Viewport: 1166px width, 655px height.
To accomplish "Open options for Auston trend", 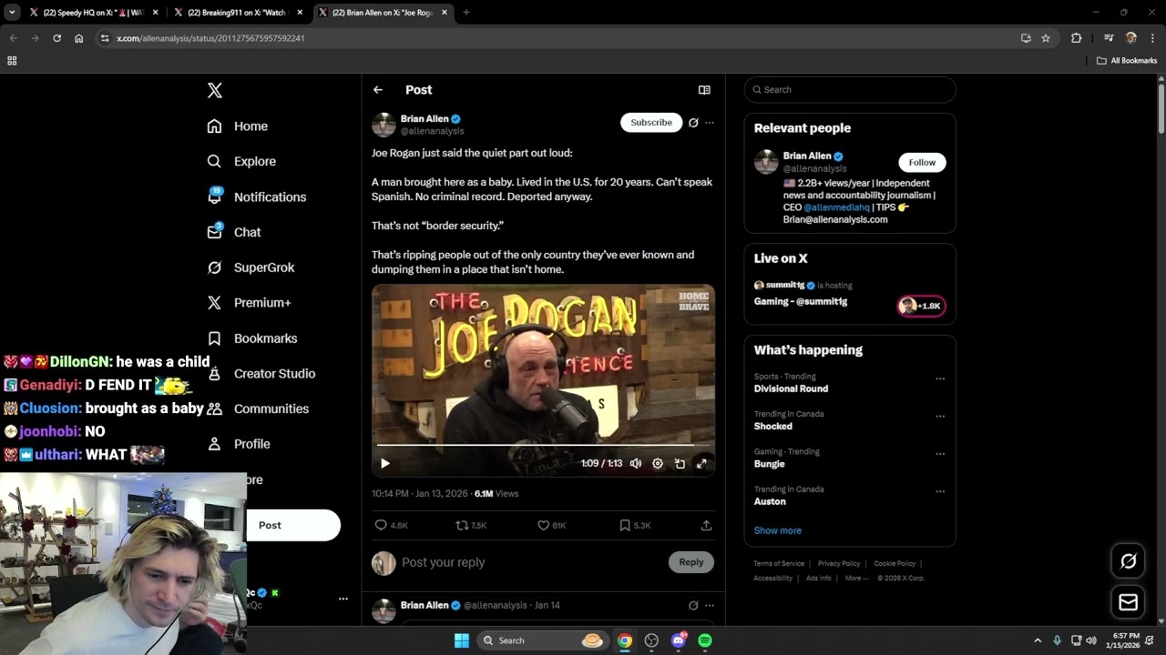I will pyautogui.click(x=940, y=492).
